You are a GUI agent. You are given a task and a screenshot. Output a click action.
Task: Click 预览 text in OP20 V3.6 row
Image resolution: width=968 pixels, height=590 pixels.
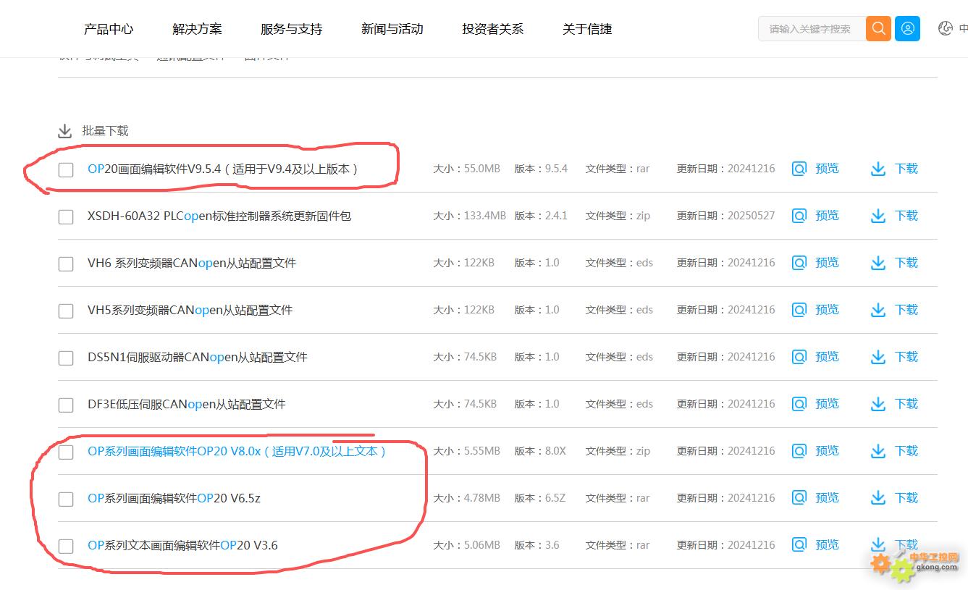coord(827,544)
